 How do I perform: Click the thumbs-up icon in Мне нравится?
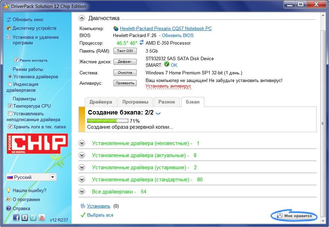pos(280,216)
